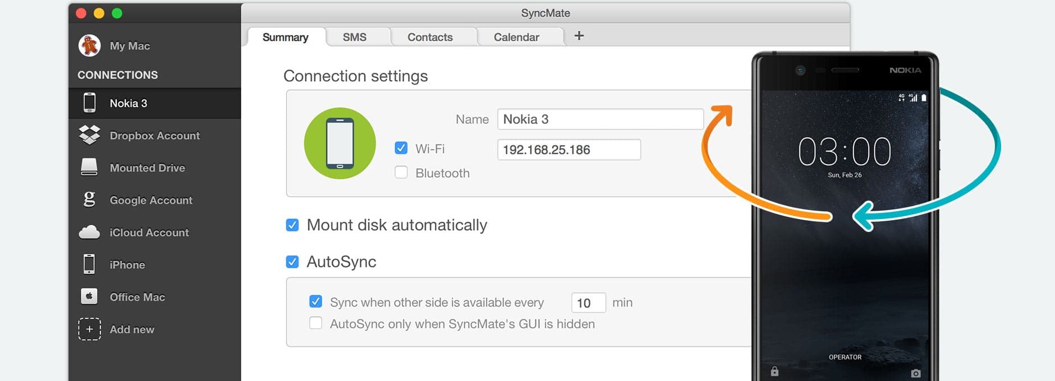Choose the iPhone device icon
The image size is (1055, 381).
coord(89,264)
